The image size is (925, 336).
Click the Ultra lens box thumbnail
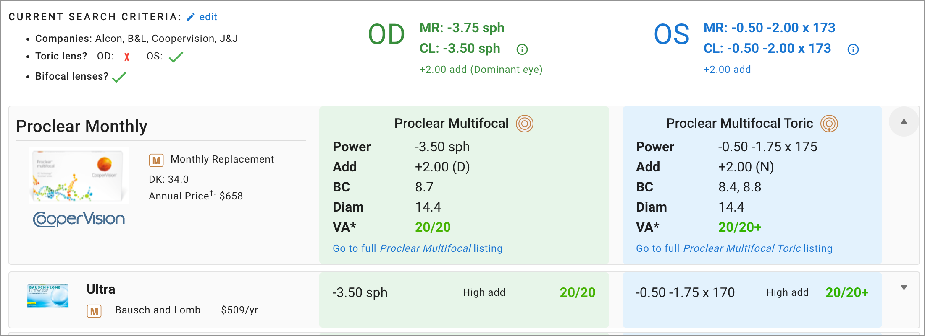click(x=48, y=296)
